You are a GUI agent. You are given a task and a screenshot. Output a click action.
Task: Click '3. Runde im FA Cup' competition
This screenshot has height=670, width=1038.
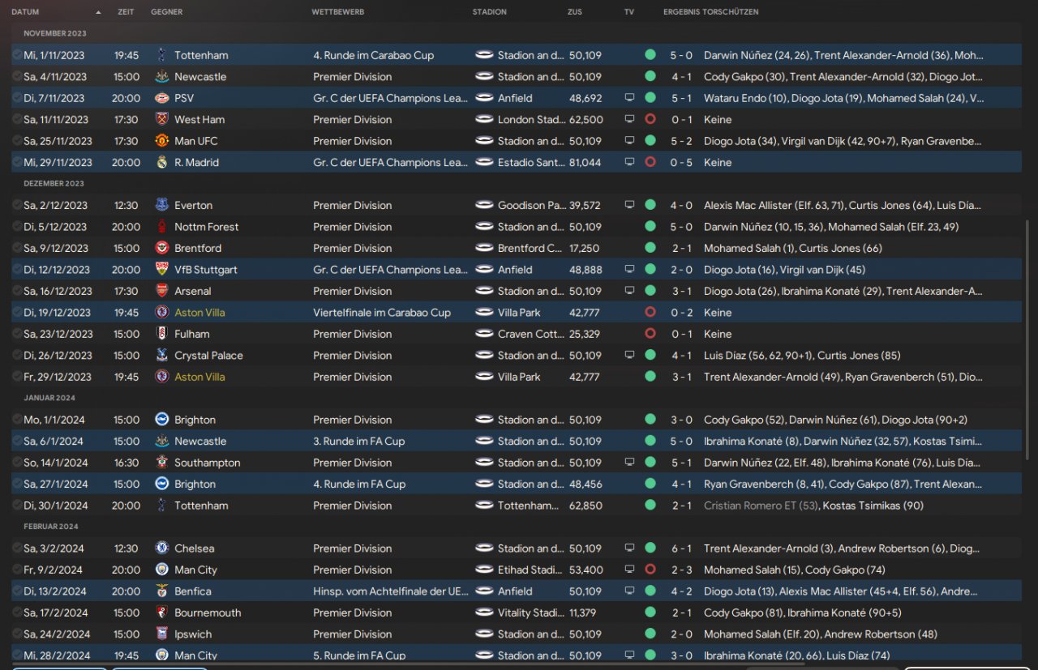click(359, 442)
